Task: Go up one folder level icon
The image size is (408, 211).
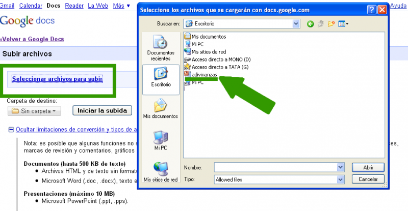Action: 321,24
